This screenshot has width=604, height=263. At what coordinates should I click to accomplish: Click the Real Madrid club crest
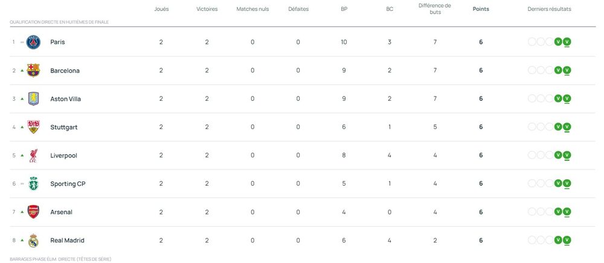coord(33,240)
